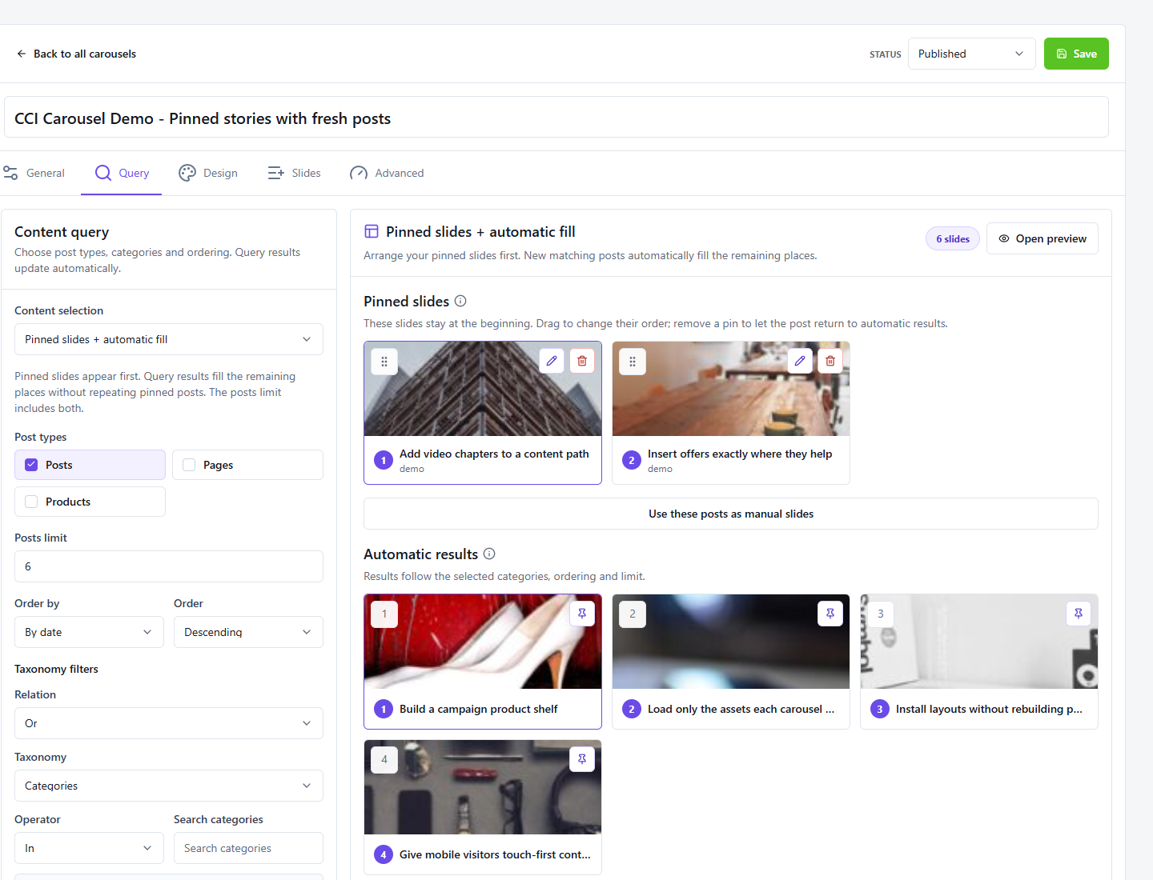Click the carousel title input field
The height and width of the screenshot is (880, 1153).
[x=556, y=118]
